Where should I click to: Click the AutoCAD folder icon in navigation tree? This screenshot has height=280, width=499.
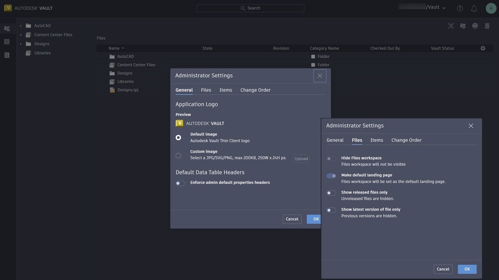coord(28,26)
